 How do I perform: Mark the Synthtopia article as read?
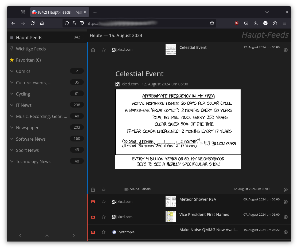click(93, 232)
